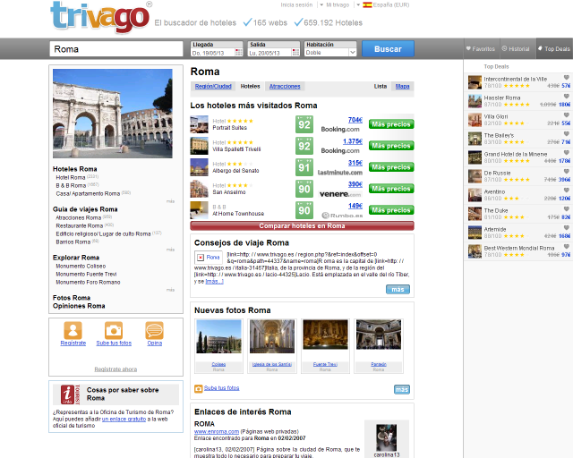Click the tourist info icon

pos(70,394)
